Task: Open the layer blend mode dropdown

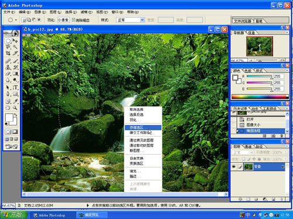Action: [243, 152]
